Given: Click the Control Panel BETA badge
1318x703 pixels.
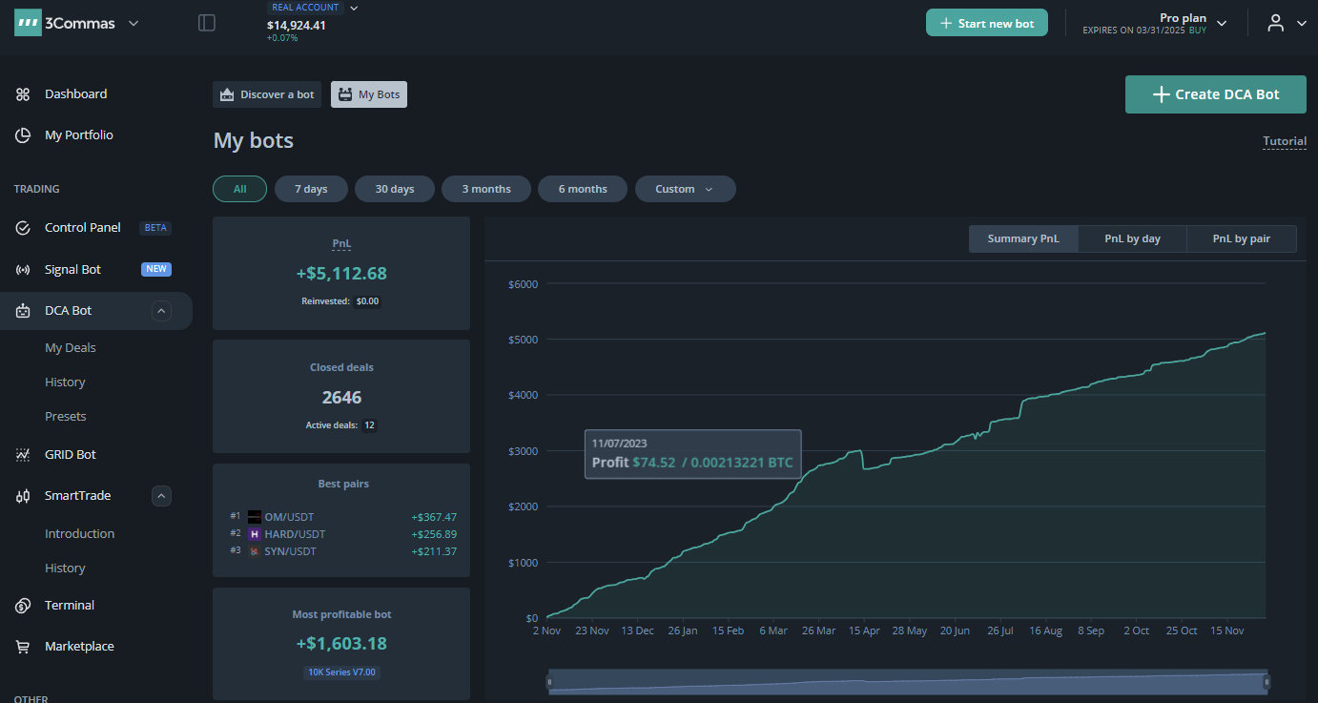Looking at the screenshot, I should pos(155,228).
